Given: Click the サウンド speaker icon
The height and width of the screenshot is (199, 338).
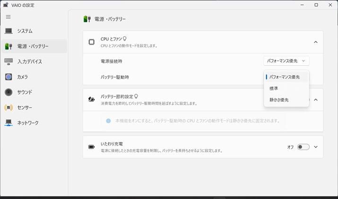Looking at the screenshot, I should [9, 92].
